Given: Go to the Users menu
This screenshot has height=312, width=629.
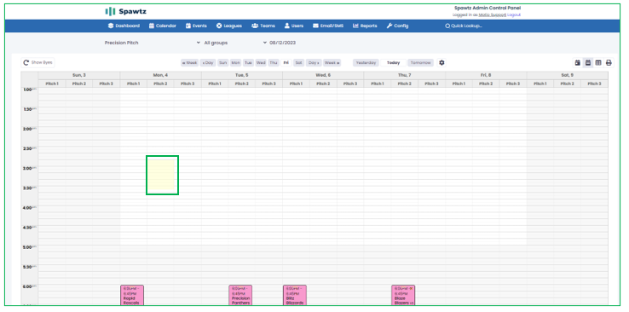Looking at the screenshot, I should point(294,26).
